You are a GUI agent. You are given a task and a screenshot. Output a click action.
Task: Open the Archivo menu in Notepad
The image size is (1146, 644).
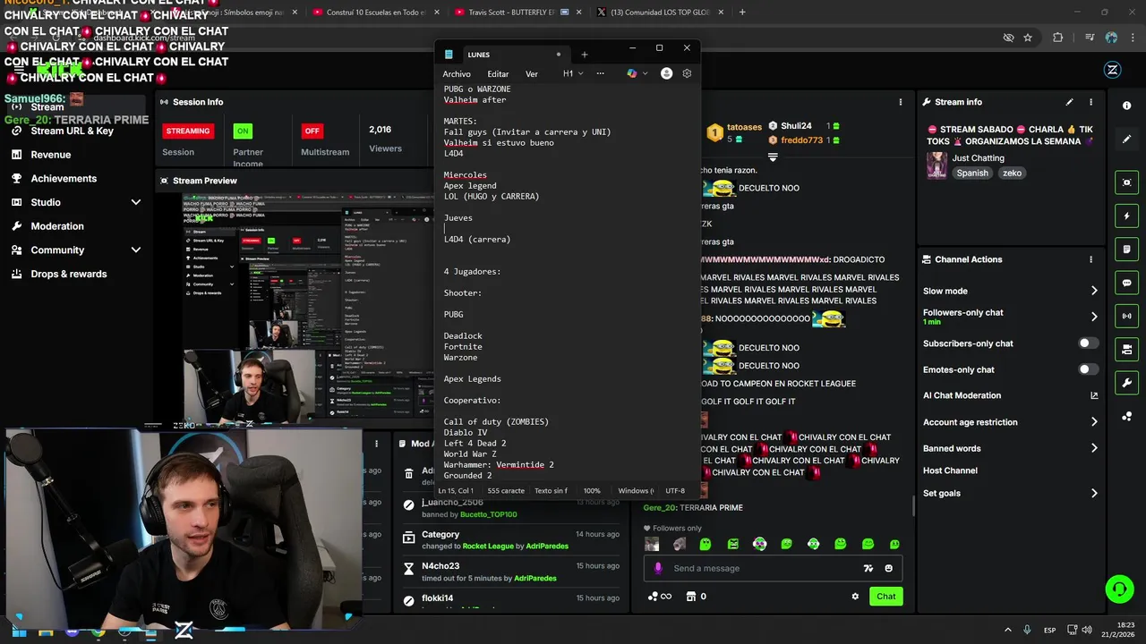pos(457,74)
